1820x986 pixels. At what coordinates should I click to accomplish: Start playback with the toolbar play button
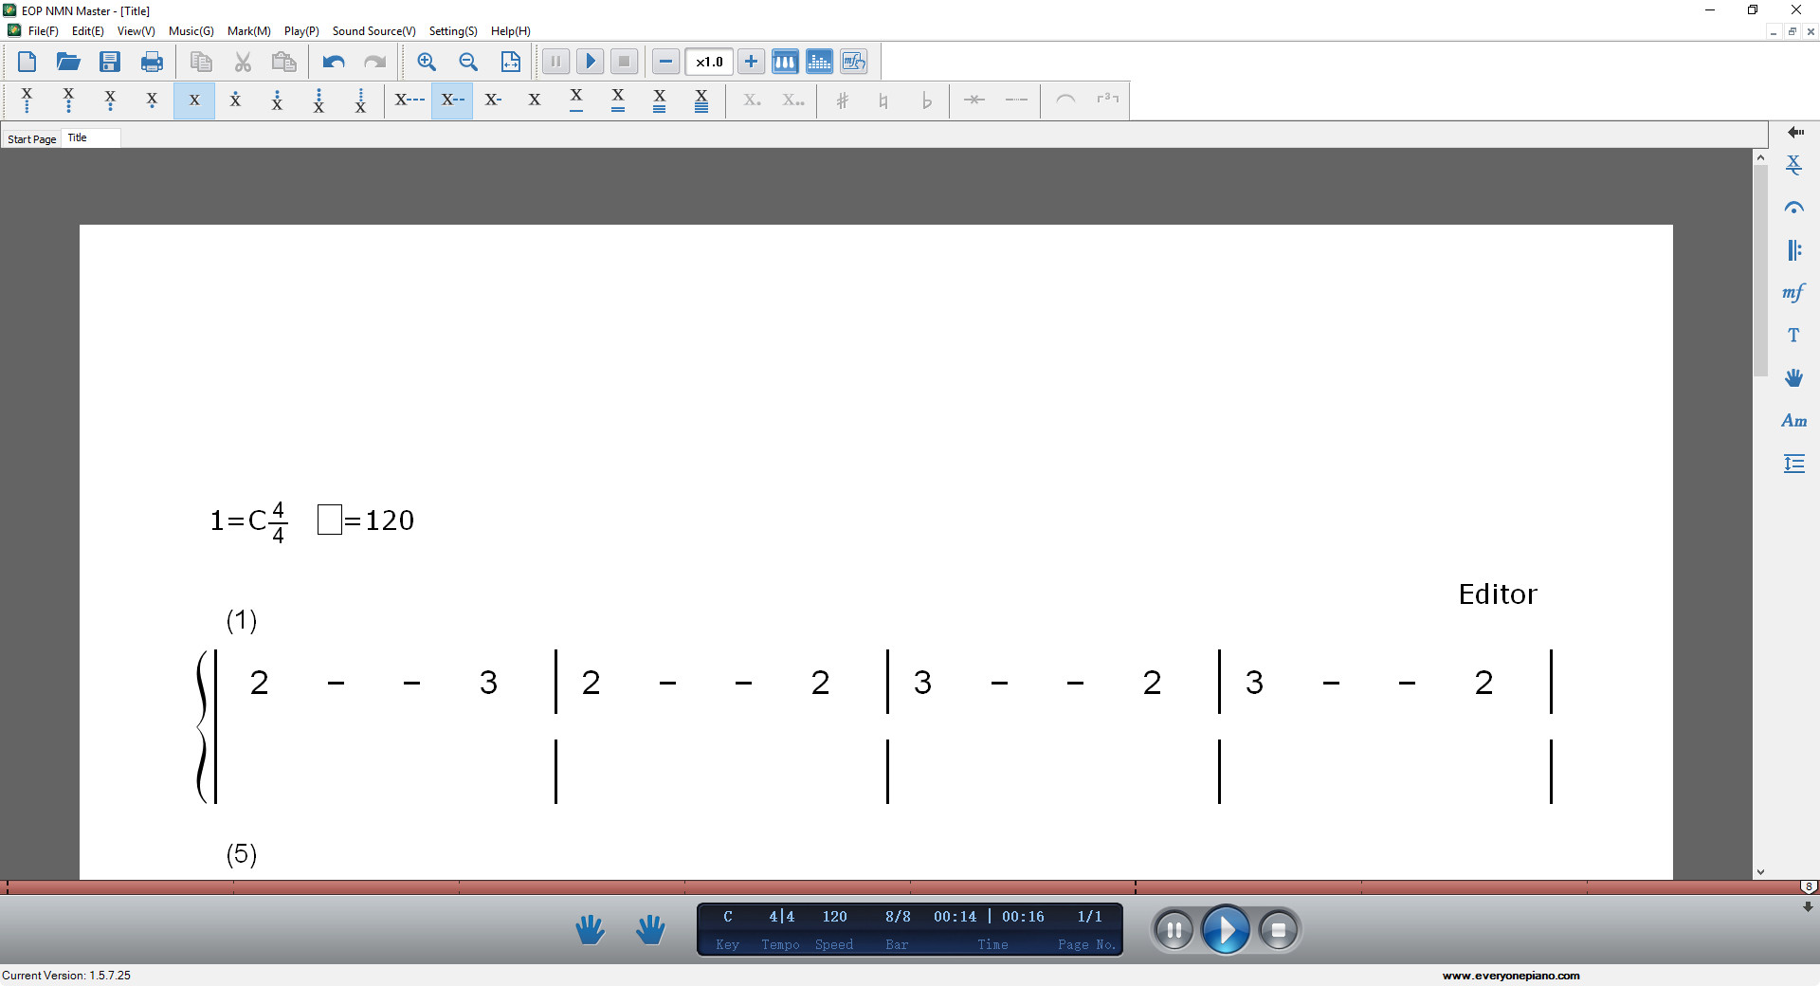pos(590,61)
